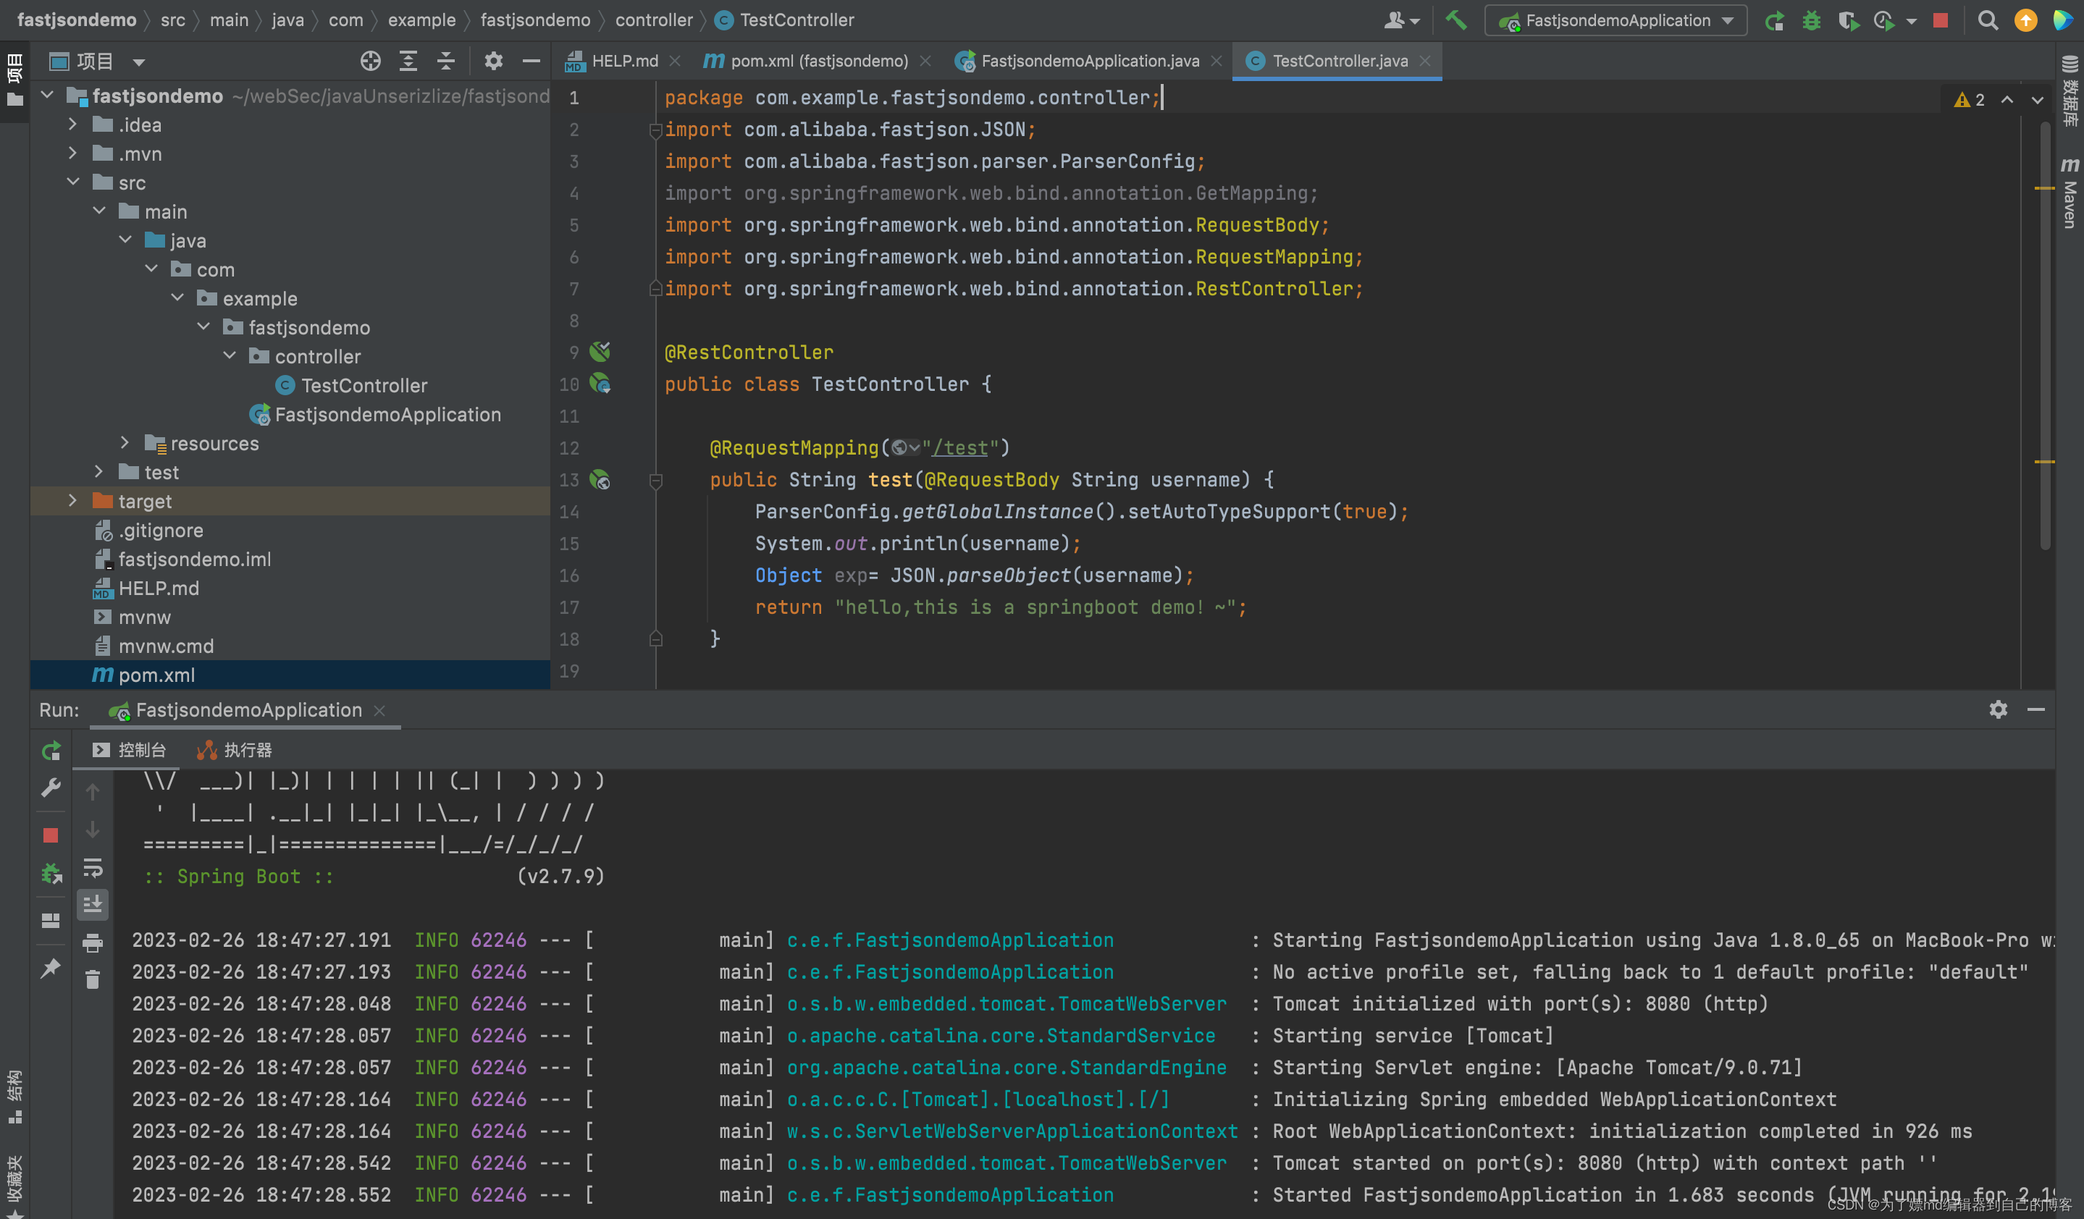Open project view mode dropdown
The image size is (2084, 1219).
[x=138, y=62]
